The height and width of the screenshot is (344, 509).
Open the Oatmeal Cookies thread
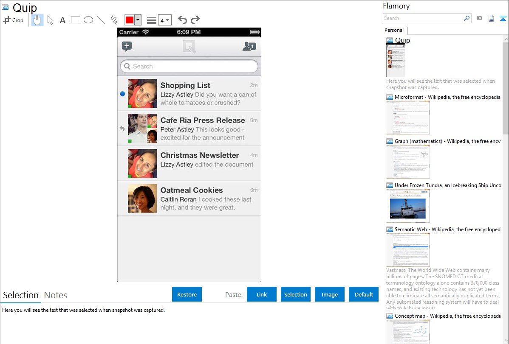[x=189, y=199]
